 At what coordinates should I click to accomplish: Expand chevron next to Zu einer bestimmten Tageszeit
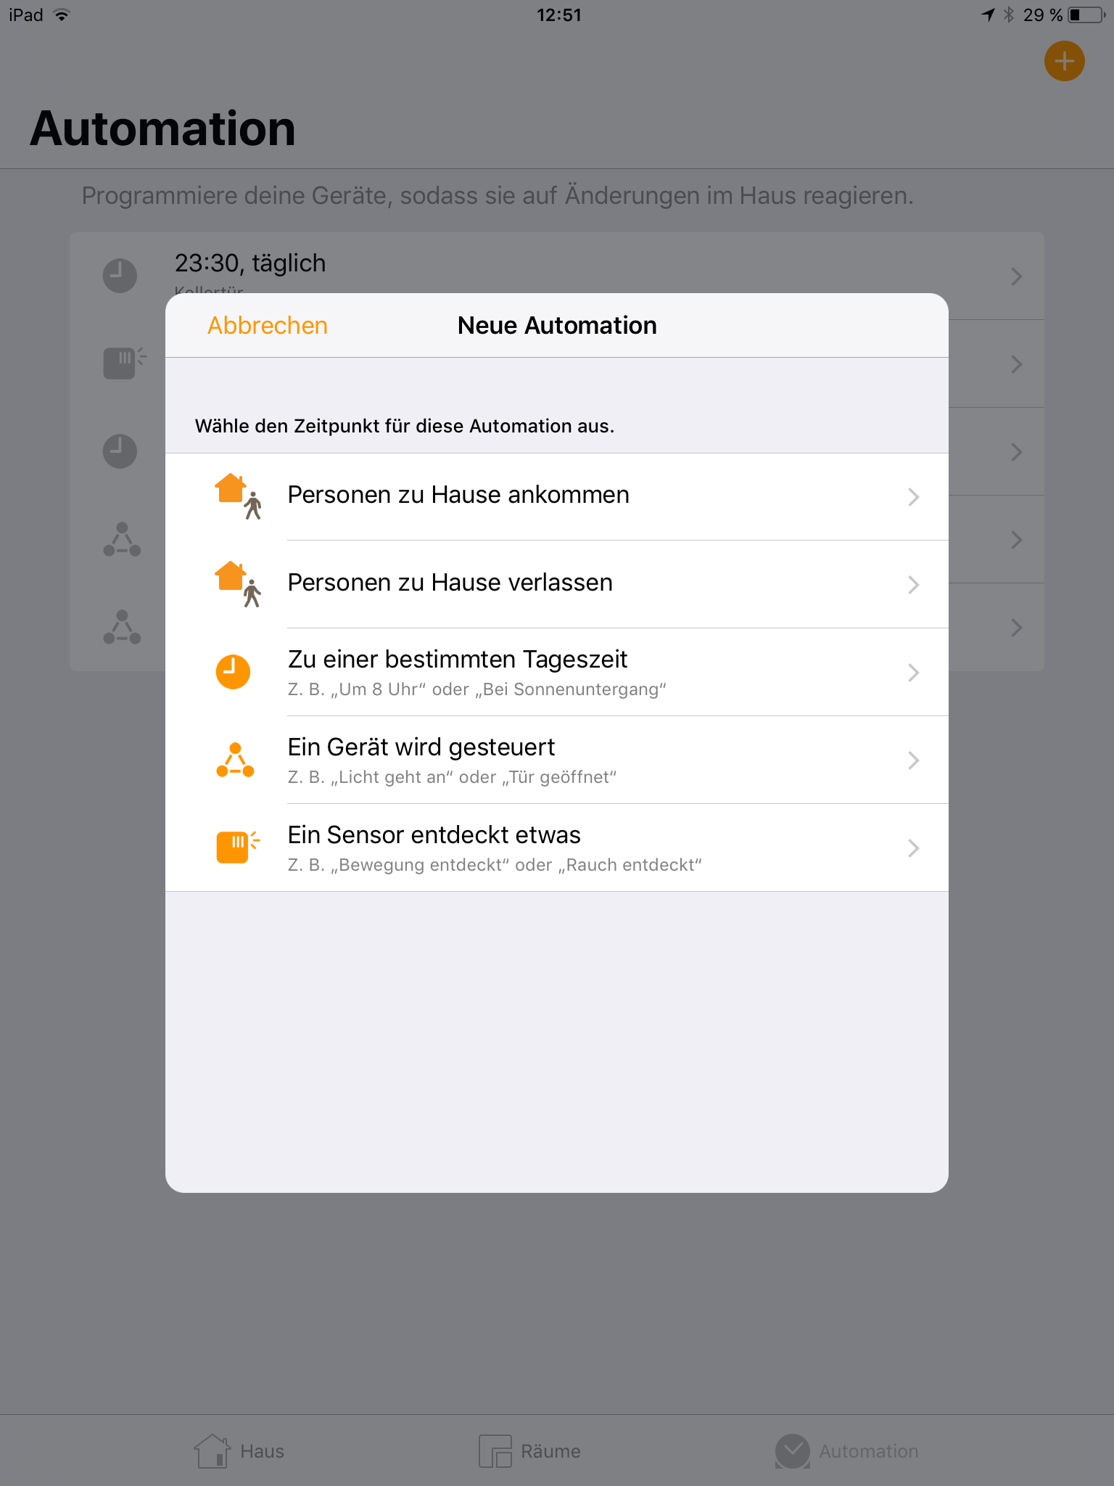[913, 673]
